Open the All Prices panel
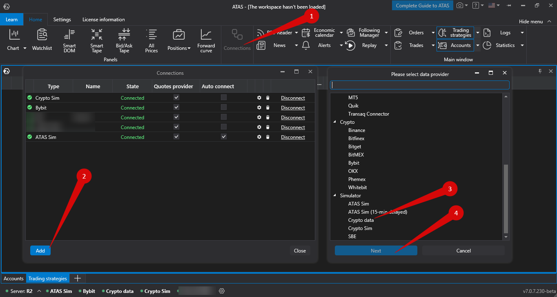 tap(152, 41)
